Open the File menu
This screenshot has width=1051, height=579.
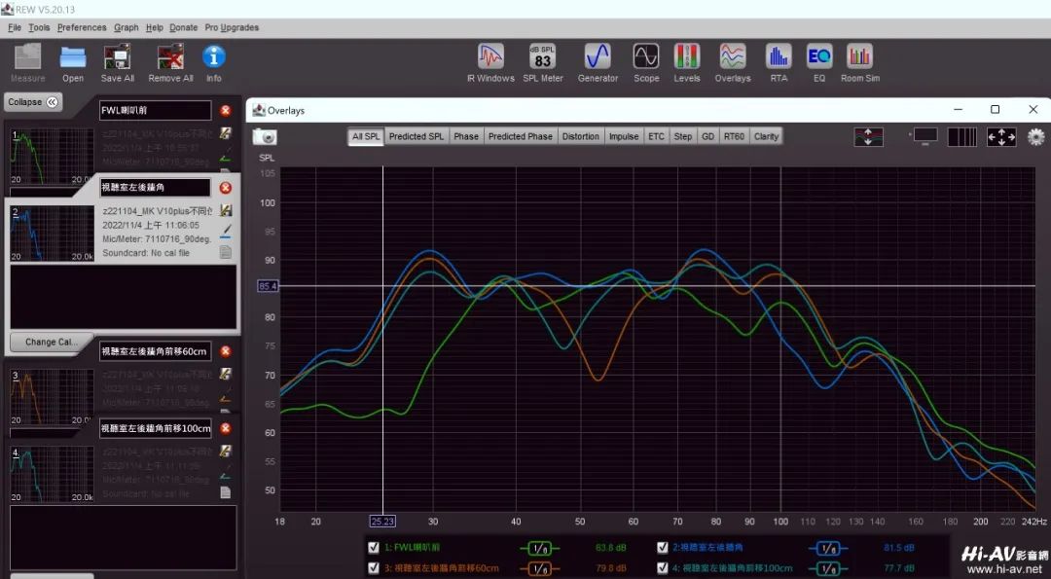(x=14, y=27)
